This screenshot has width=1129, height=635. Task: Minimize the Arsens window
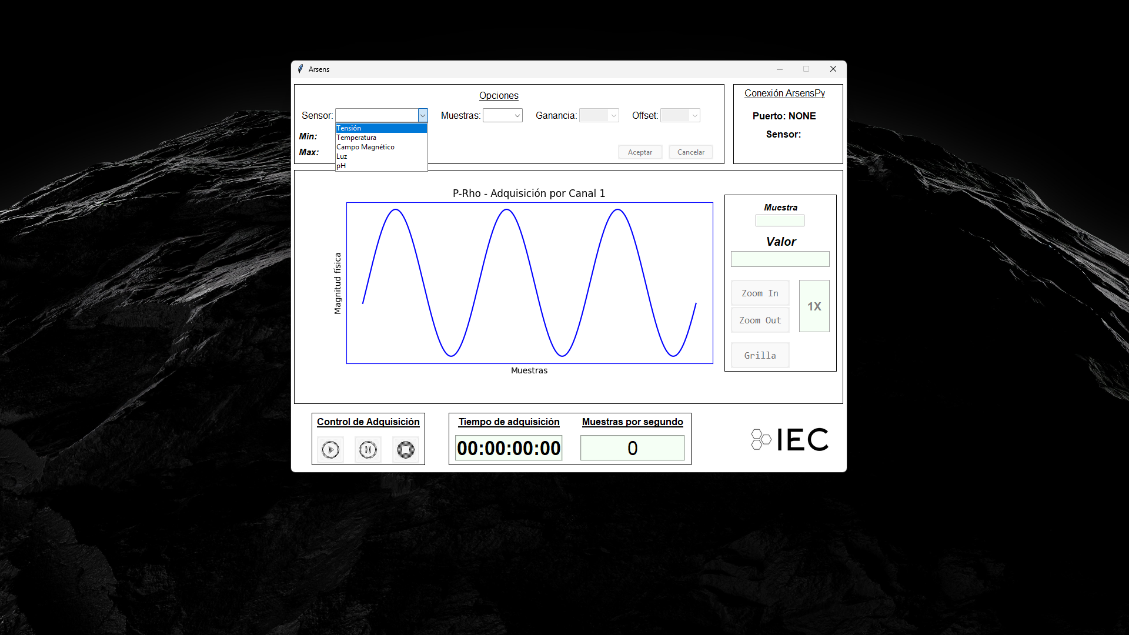pyautogui.click(x=780, y=69)
